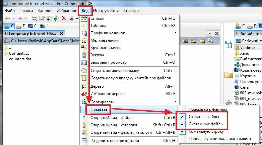Switch to Рабочий стол tab right panel
The height and width of the screenshot is (145, 262).
[249, 34]
